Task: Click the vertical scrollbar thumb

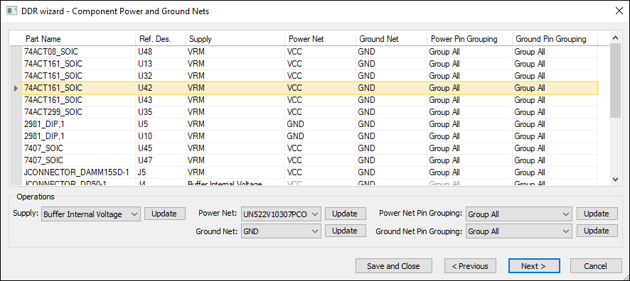Action: (615, 80)
